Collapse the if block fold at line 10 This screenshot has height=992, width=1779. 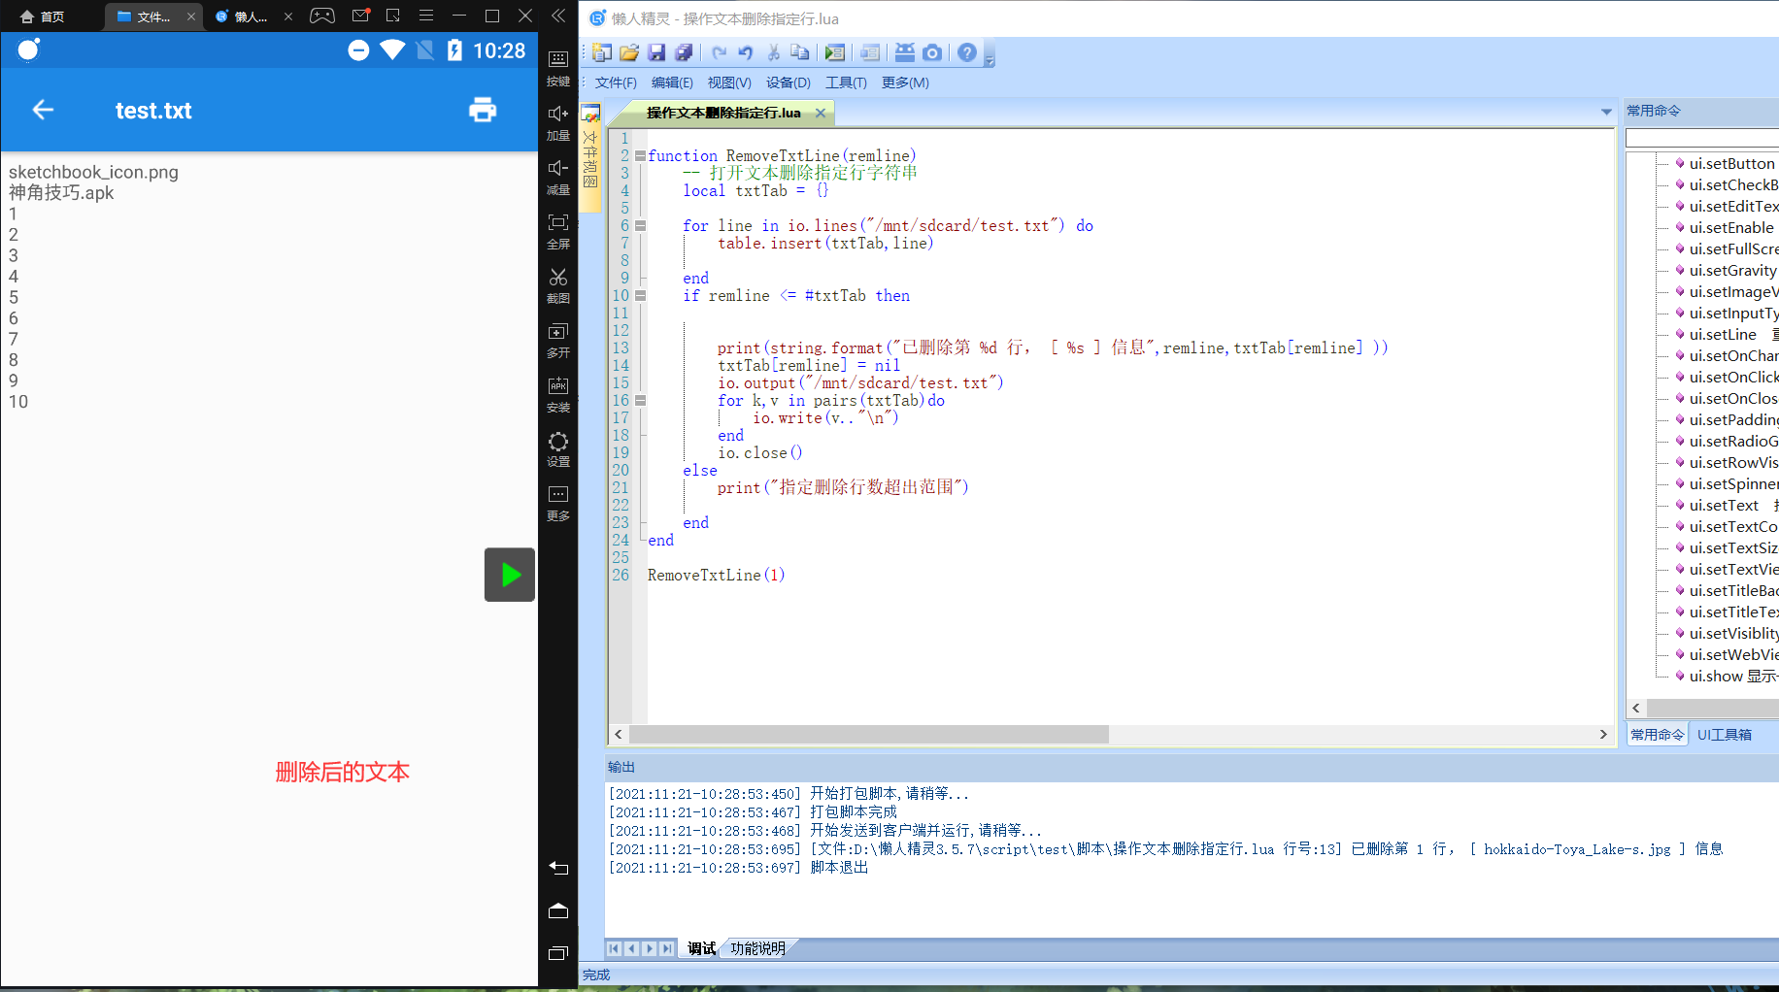pyautogui.click(x=640, y=295)
